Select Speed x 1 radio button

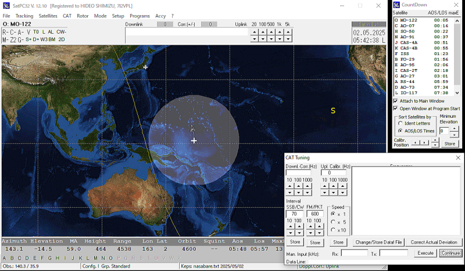(x=333, y=214)
